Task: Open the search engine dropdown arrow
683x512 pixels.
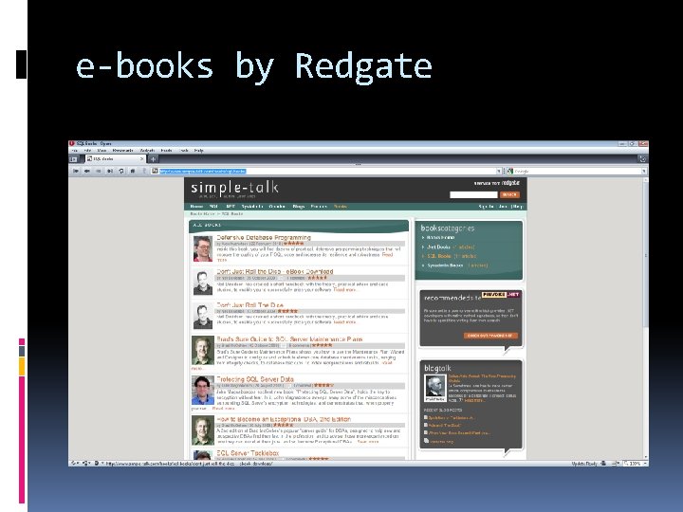Action: 644,171
